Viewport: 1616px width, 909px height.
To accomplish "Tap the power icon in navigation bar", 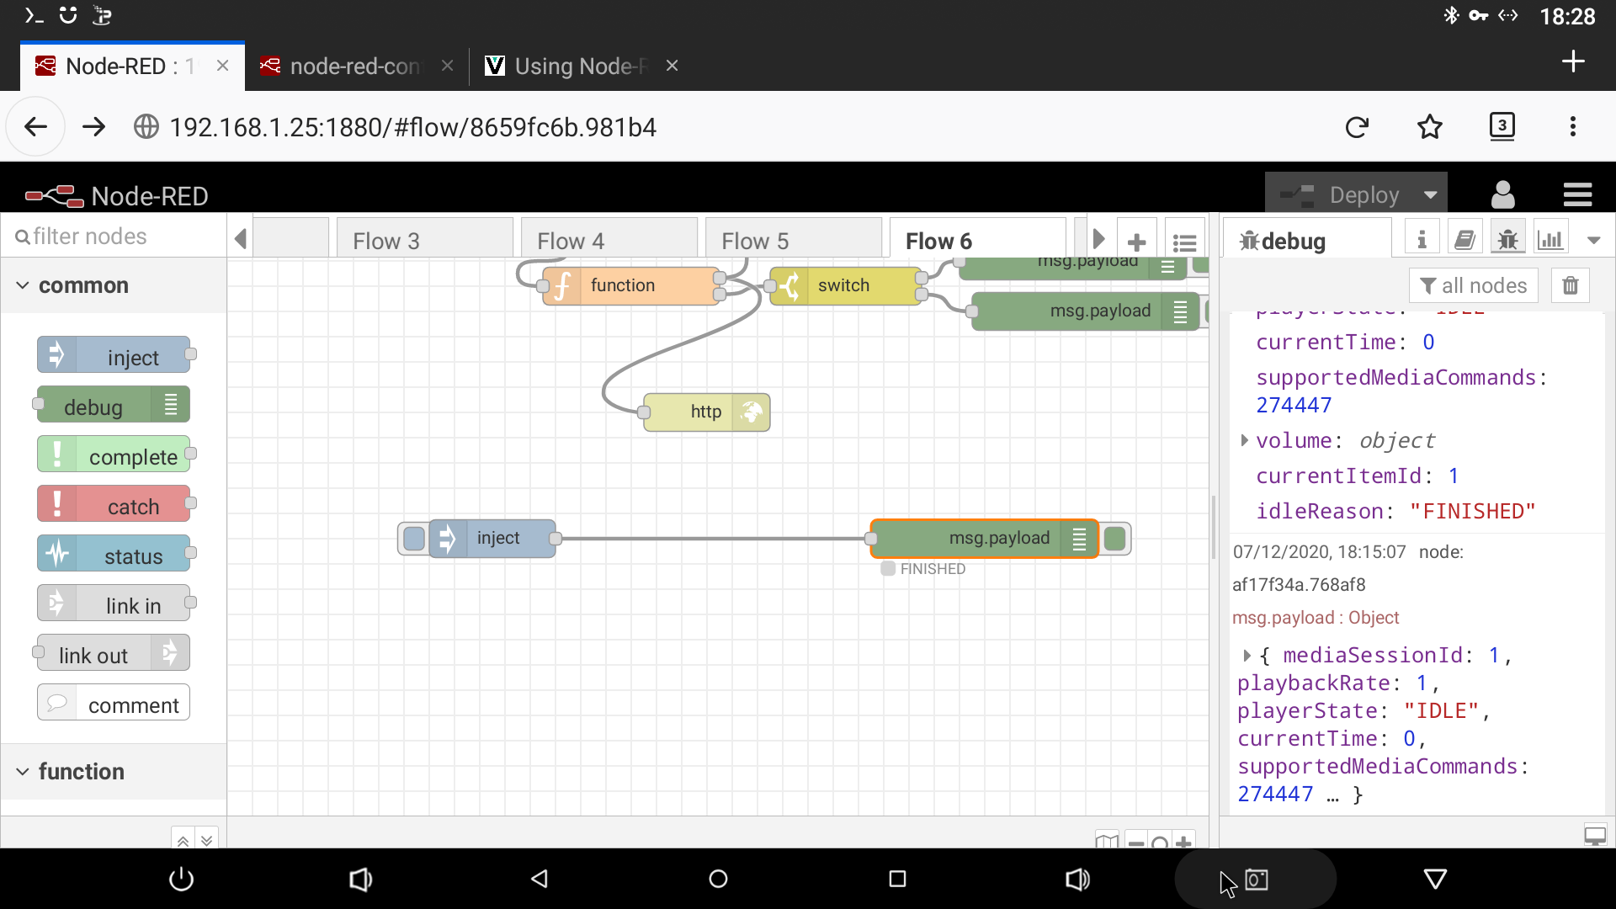I will click(x=181, y=879).
